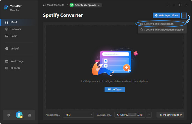
Task: Open Mehr Einstellungen
Action: coord(170,115)
